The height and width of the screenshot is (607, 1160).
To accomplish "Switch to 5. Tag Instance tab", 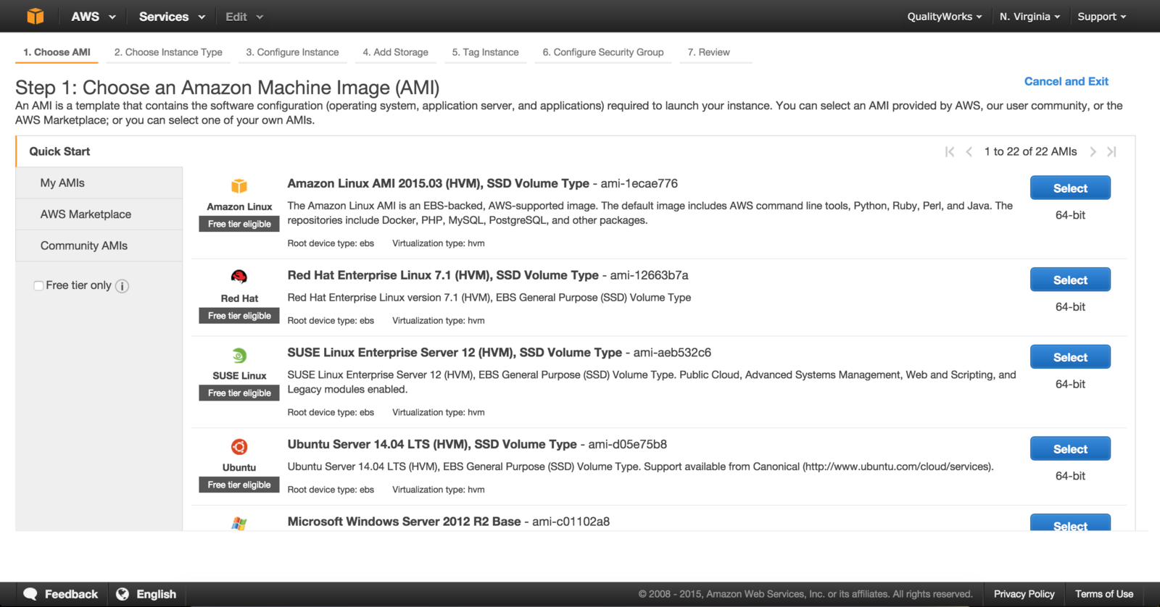I will [485, 52].
